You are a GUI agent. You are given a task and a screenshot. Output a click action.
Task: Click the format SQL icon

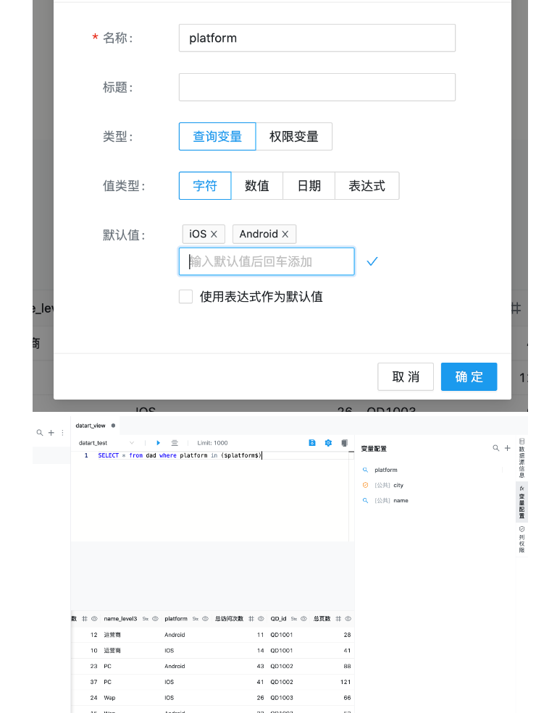pos(175,442)
